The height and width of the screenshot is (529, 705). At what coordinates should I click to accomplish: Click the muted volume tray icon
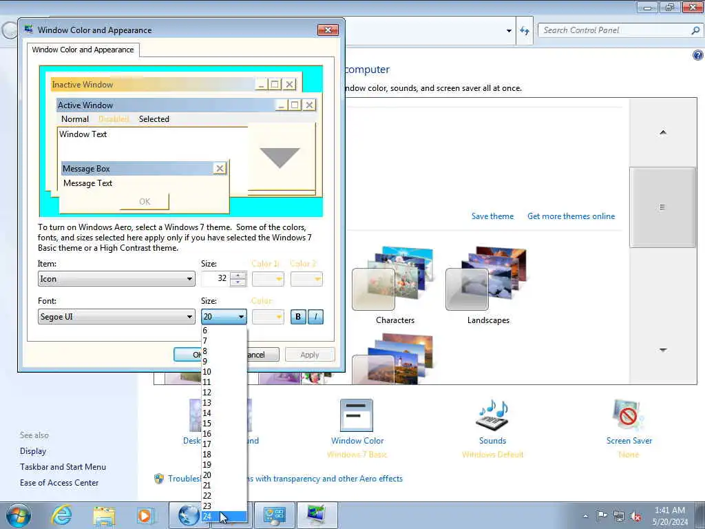635,516
